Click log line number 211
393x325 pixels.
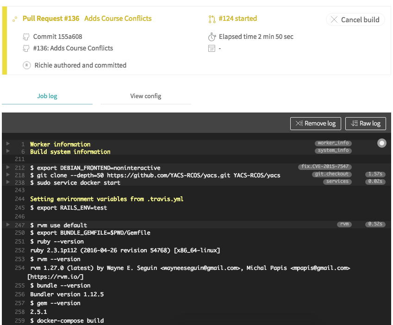pyautogui.click(x=20, y=159)
